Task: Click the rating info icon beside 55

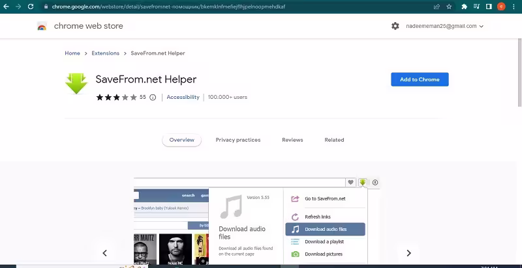Action: 153,98
